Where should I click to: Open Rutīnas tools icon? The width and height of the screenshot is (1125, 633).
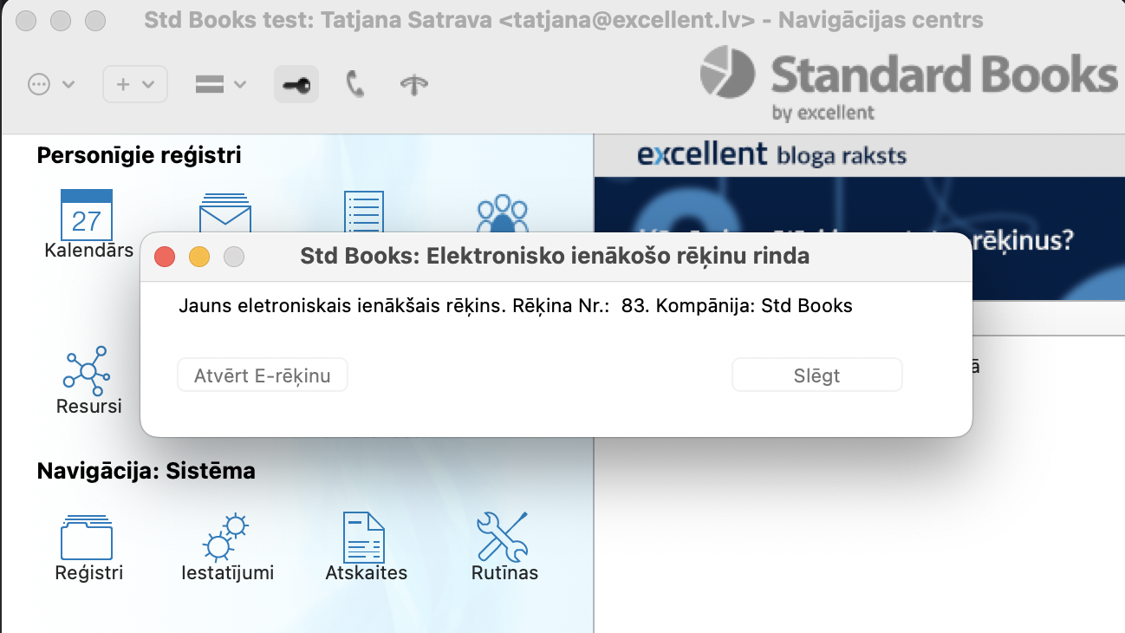coord(504,537)
